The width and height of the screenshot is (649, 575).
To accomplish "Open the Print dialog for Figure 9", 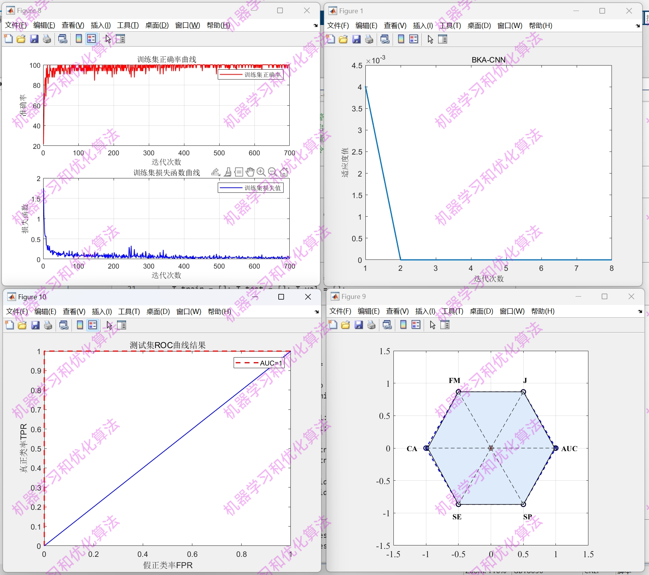I will click(371, 325).
